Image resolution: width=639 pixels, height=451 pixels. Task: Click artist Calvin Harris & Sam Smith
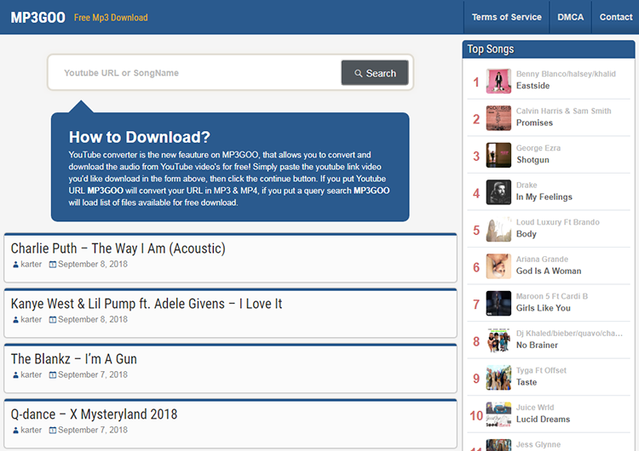click(x=564, y=111)
